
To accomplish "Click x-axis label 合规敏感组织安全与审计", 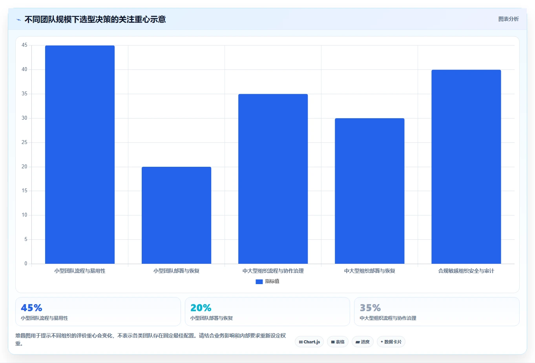I will (466, 271).
